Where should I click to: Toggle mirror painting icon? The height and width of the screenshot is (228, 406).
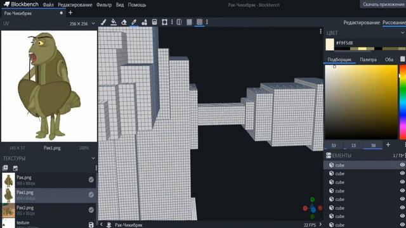[x=179, y=22]
